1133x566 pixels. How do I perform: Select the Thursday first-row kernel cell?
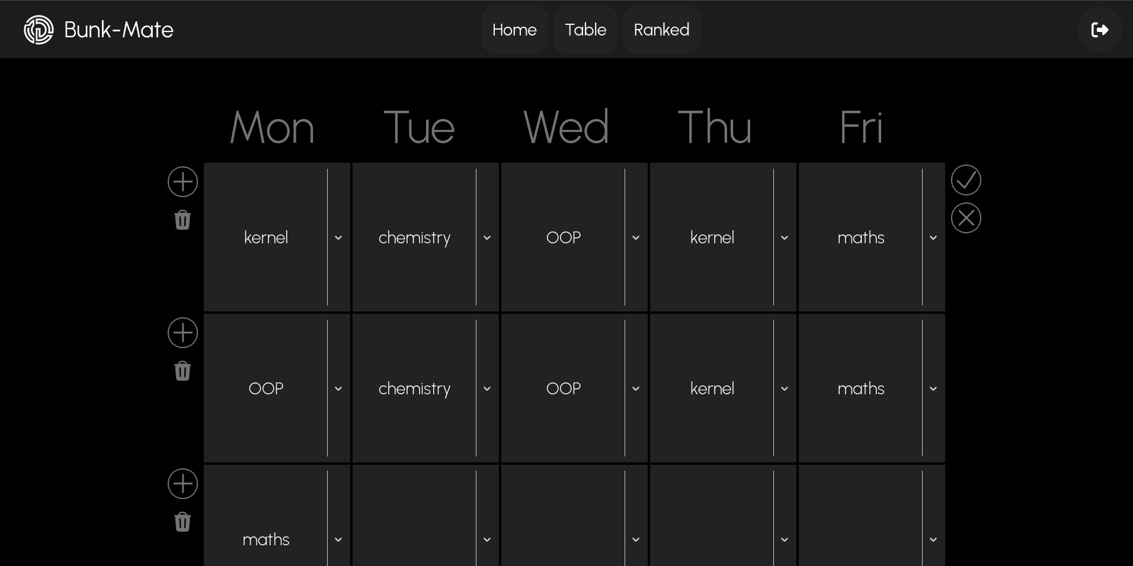712,237
